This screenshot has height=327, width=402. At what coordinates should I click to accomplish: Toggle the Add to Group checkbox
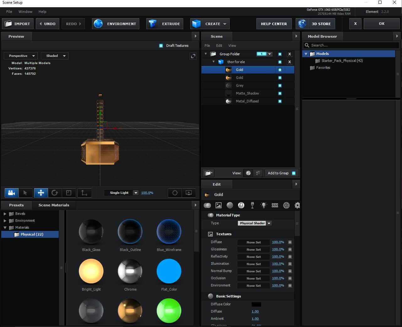click(x=294, y=173)
